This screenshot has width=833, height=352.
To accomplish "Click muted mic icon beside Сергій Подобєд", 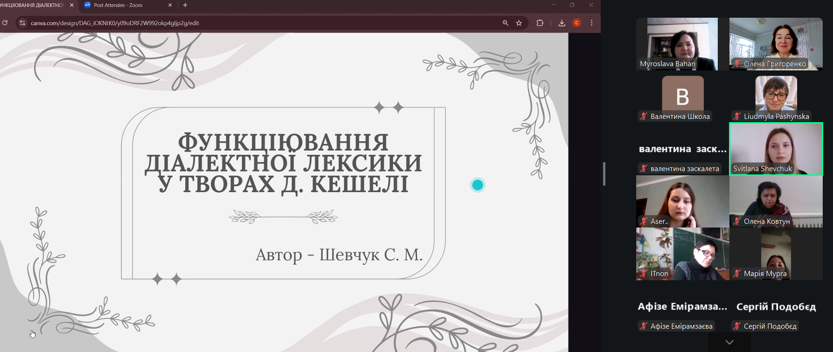I will pos(737,326).
